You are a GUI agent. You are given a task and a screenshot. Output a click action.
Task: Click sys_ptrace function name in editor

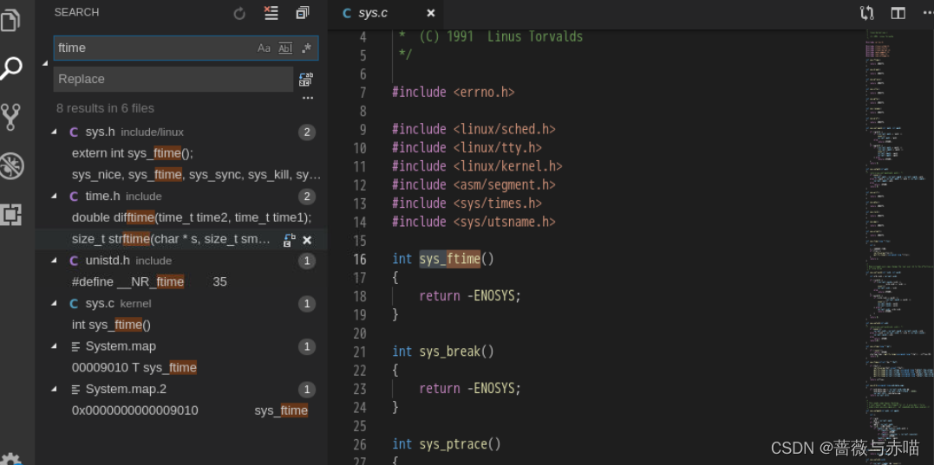454,443
